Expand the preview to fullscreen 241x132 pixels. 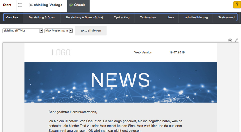pyautogui.click(x=236, y=40)
